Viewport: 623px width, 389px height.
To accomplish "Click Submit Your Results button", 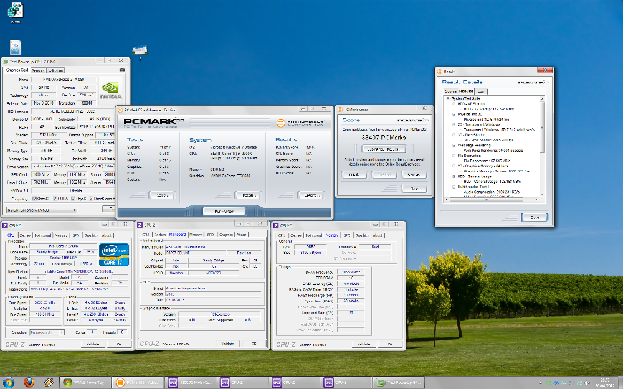I will pyautogui.click(x=384, y=149).
